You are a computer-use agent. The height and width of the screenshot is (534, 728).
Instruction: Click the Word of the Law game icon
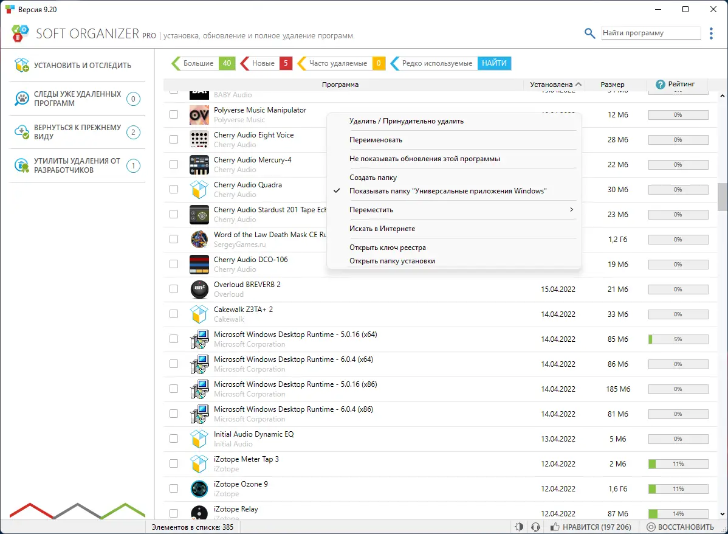(x=199, y=240)
